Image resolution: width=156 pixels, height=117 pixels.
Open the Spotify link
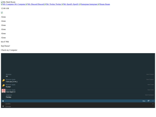[x=70, y=4]
